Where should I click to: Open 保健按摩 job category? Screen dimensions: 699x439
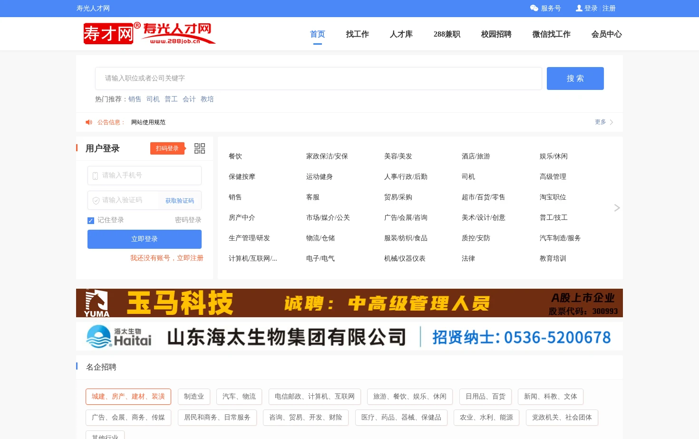[x=242, y=176]
